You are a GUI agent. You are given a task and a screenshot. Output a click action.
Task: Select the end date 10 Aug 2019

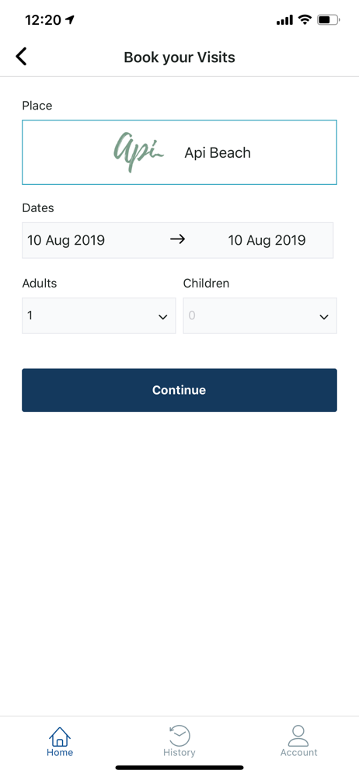267,240
